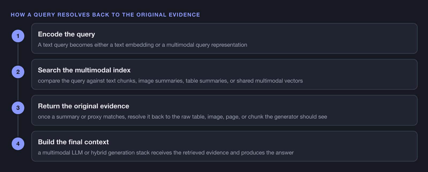Click the multimodal LLM generation stack description

[x=166, y=153]
